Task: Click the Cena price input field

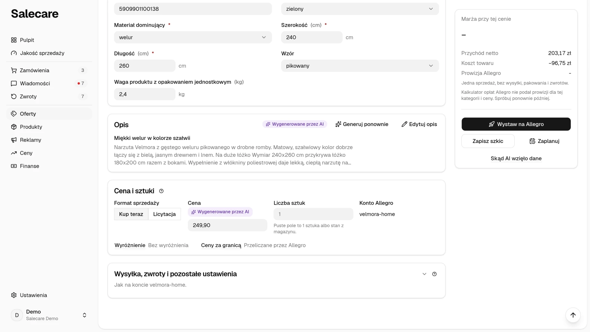Action: tap(227, 225)
